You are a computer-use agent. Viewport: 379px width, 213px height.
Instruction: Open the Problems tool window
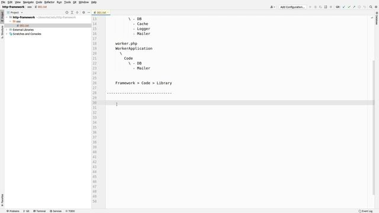coord(13,211)
